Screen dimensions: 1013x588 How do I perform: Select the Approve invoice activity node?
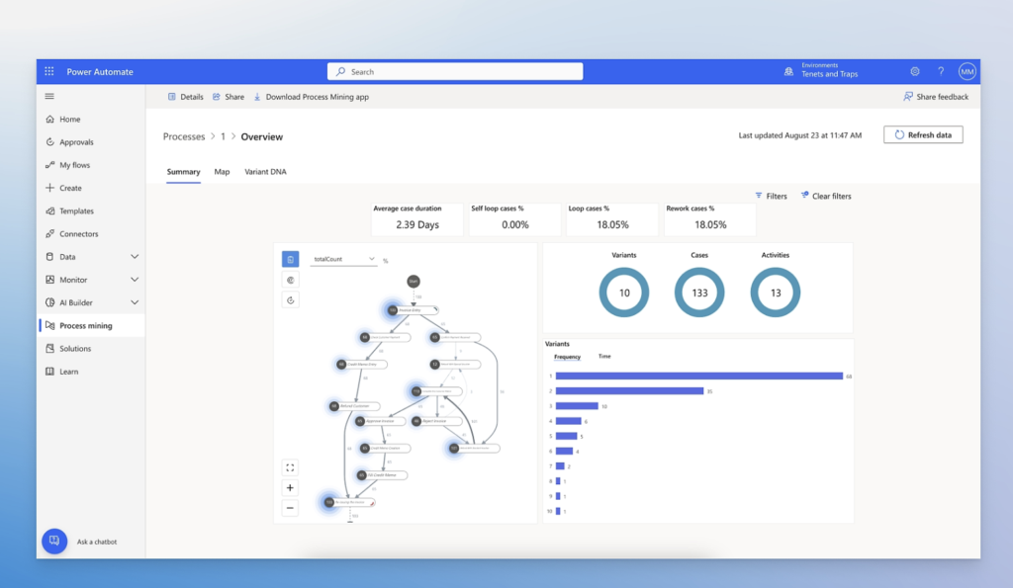[x=379, y=421]
